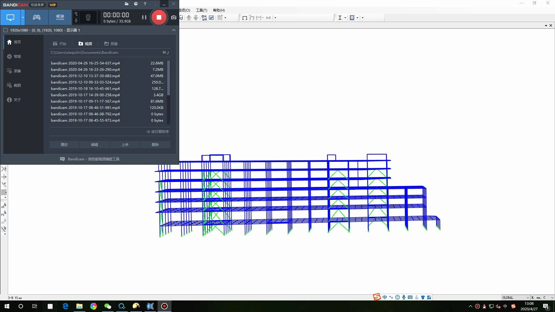Toggle the mouse cursor effect recording
Screen dimensions: 555x312
[x=76, y=14]
